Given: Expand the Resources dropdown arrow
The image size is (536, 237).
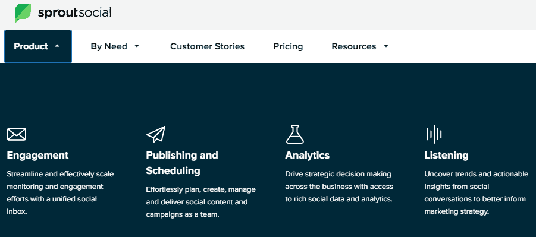Looking at the screenshot, I should pos(386,46).
